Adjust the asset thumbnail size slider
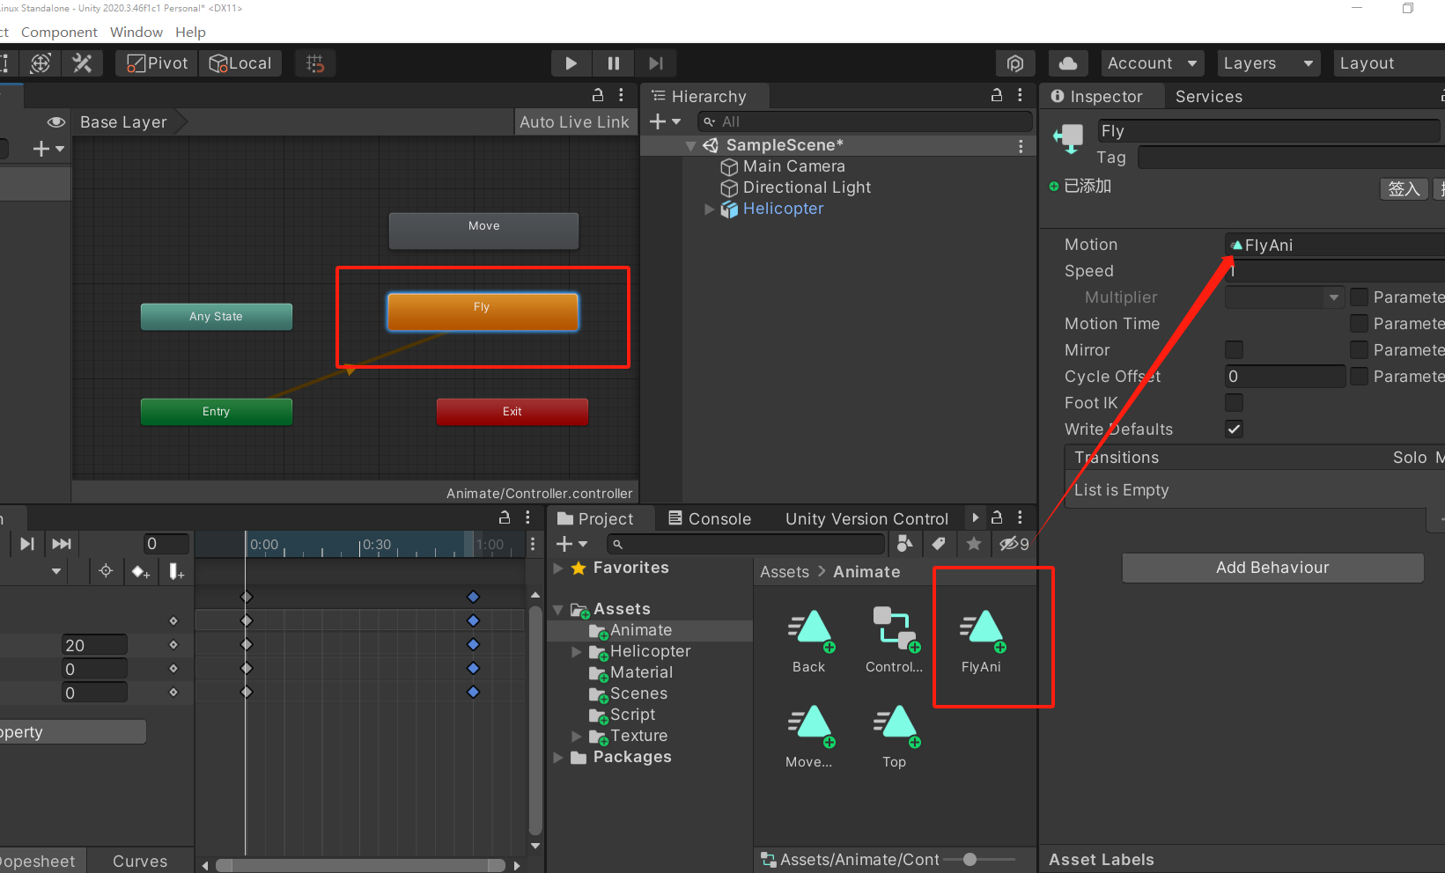The image size is (1445, 873). 969,860
